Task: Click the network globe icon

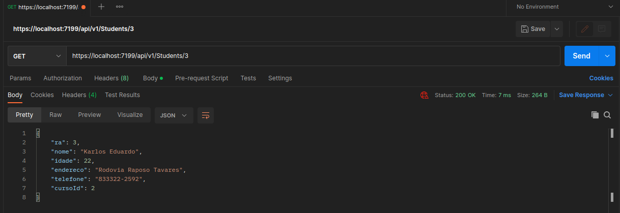Action: coord(424,95)
